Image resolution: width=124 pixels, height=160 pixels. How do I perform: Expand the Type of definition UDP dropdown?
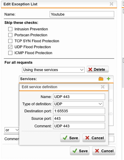78,104
